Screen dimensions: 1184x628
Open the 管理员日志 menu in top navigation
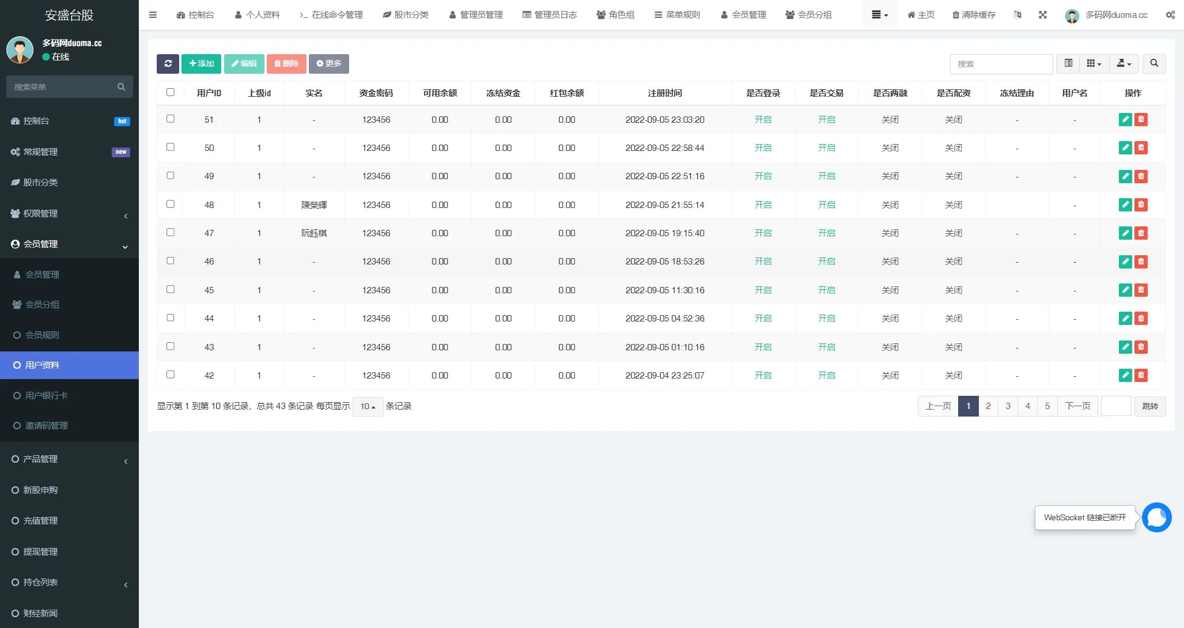[550, 15]
